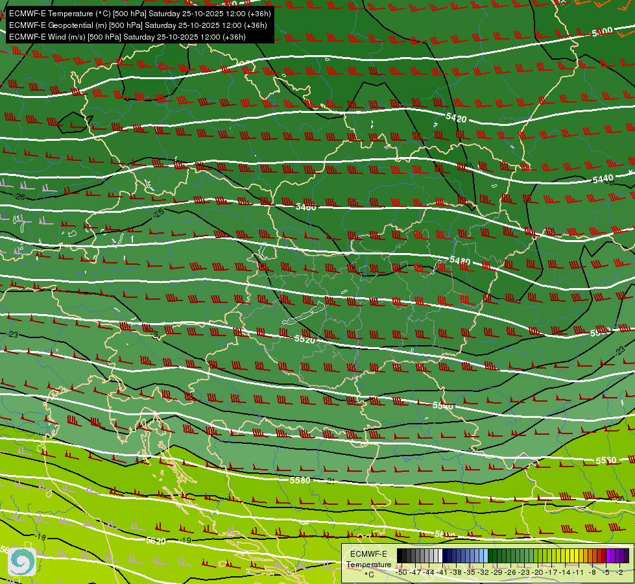Viewport: 635px width, 584px height.
Task: Click Lake Balaton outline on the map
Action: pyautogui.click(x=304, y=313)
